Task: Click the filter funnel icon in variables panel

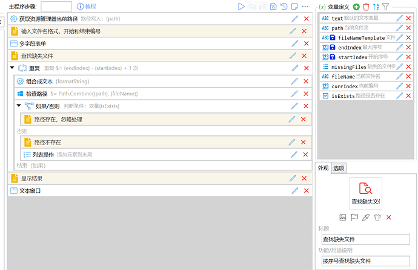Action: 385,6
